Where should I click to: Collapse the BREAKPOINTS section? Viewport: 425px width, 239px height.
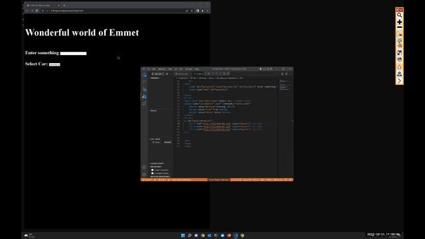pyautogui.click(x=156, y=167)
